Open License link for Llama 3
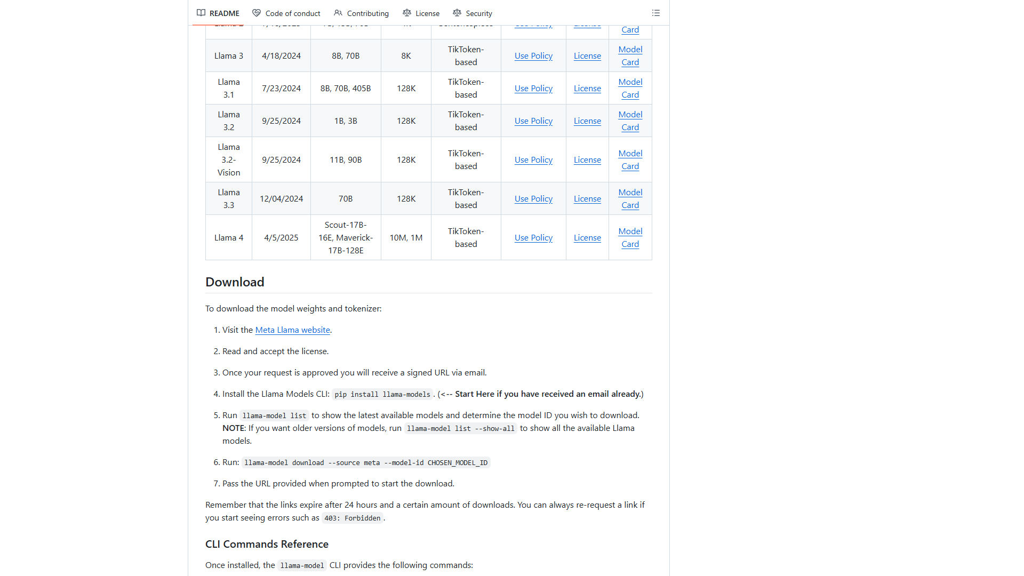The width and height of the screenshot is (1024, 576). point(587,55)
